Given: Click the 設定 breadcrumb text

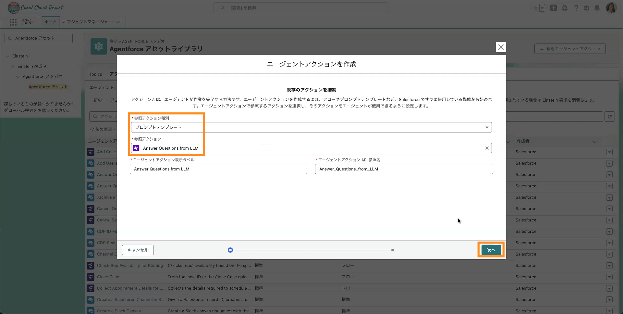Looking at the screenshot, I should [x=113, y=41].
